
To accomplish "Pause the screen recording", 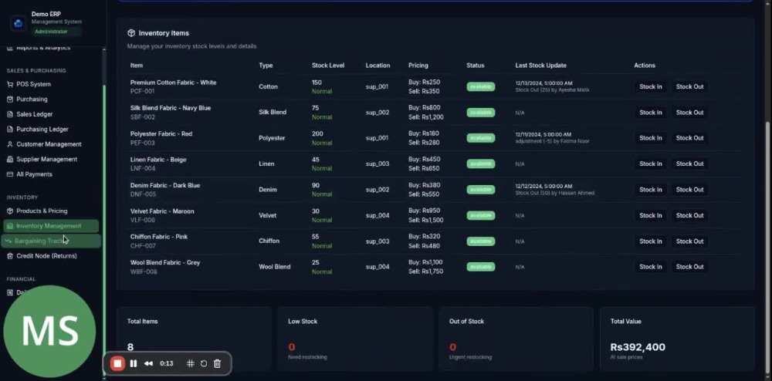I will [x=134, y=364].
